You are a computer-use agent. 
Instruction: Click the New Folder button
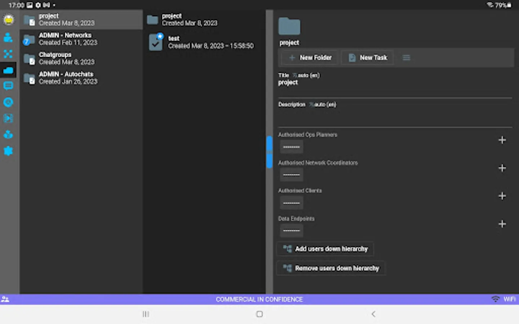pos(310,58)
